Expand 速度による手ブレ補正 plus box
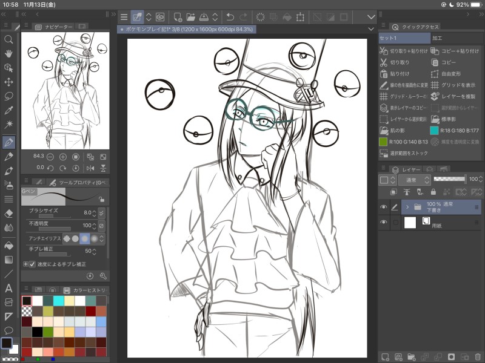 [x=25, y=264]
